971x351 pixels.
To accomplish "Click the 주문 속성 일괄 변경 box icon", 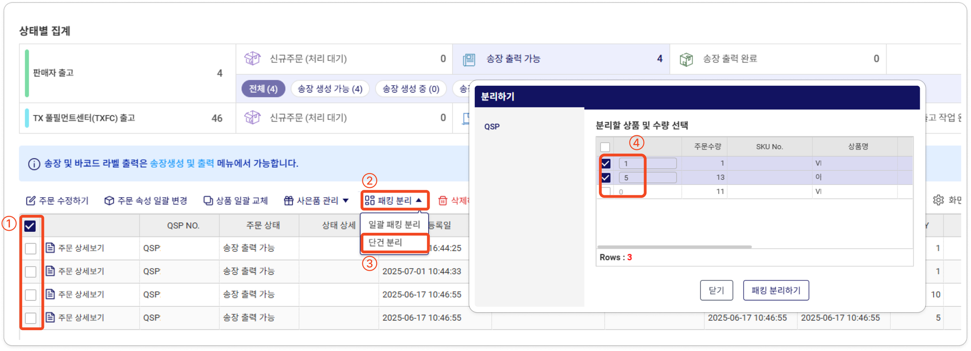I will (x=109, y=201).
